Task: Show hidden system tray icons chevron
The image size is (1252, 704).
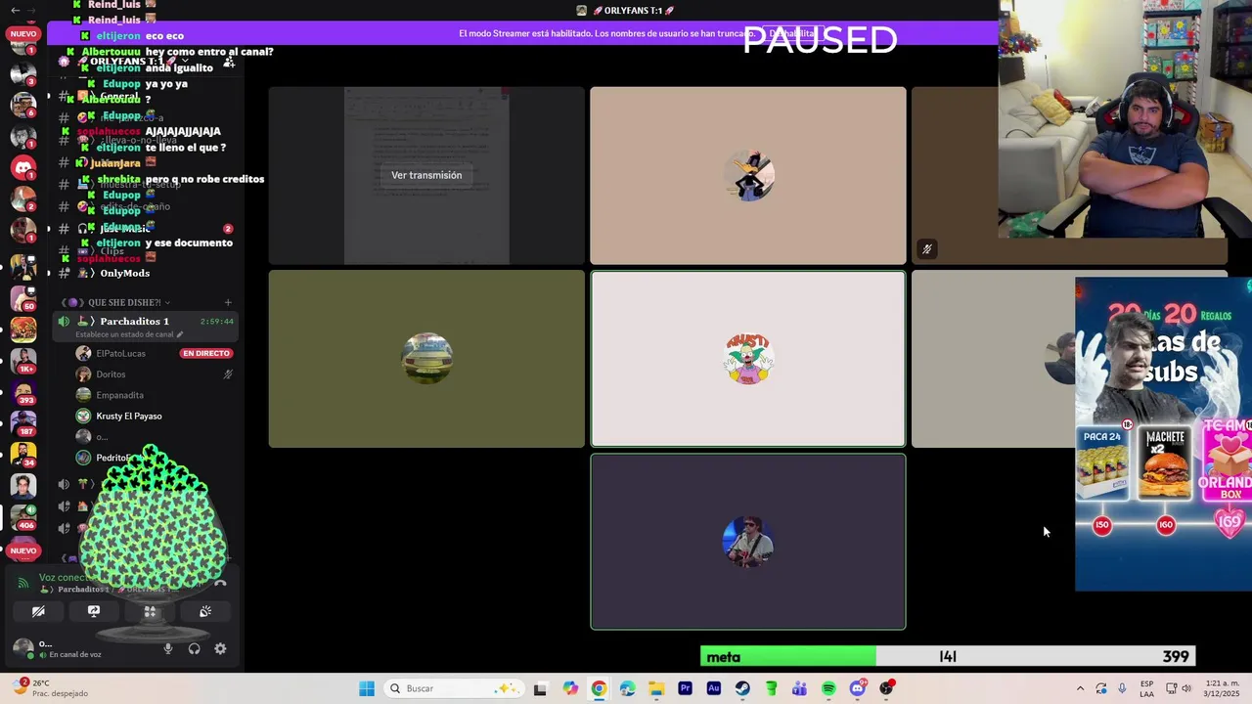Action: pyautogui.click(x=1080, y=688)
